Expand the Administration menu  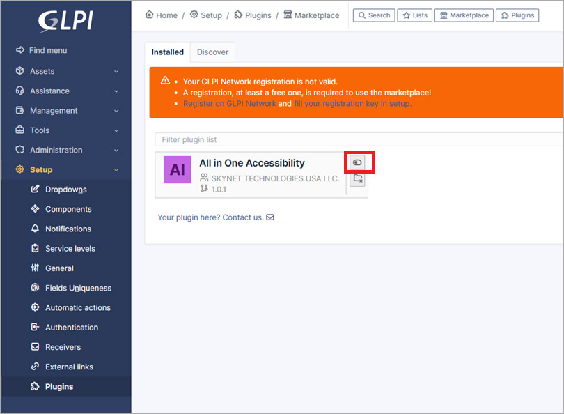[x=65, y=150]
